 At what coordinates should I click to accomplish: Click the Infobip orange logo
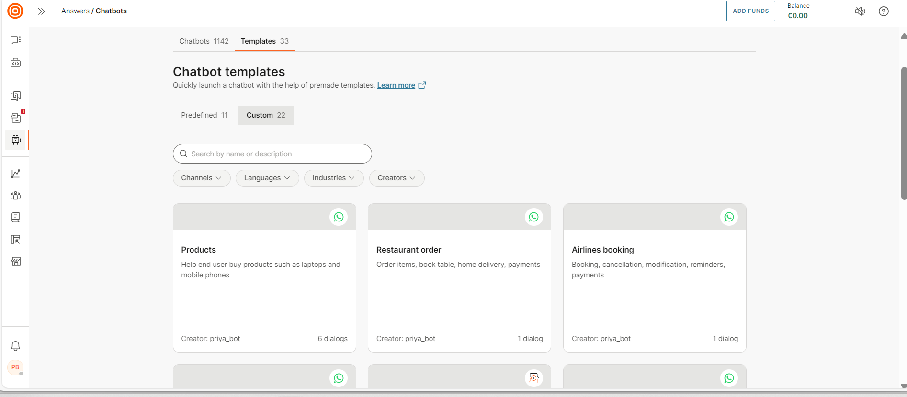pos(15,11)
